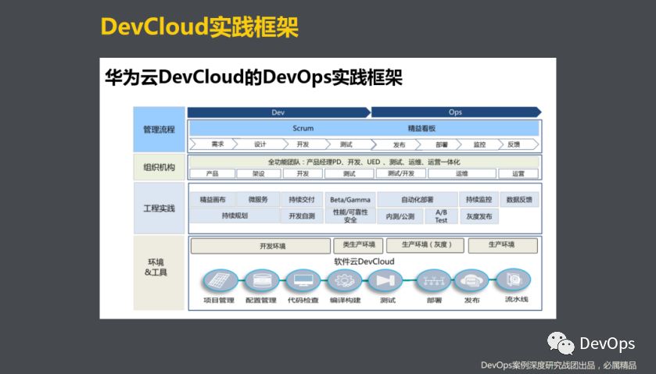Click the 反馈 stage chevron
This screenshot has width=656, height=374.
[x=517, y=144]
